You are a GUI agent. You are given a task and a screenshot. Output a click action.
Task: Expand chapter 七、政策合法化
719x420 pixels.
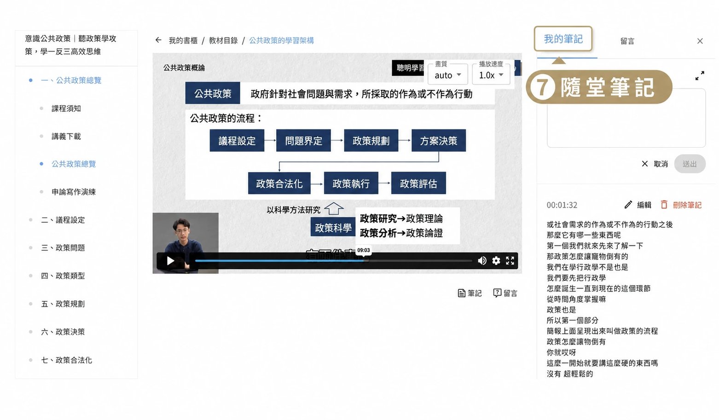tap(67, 360)
